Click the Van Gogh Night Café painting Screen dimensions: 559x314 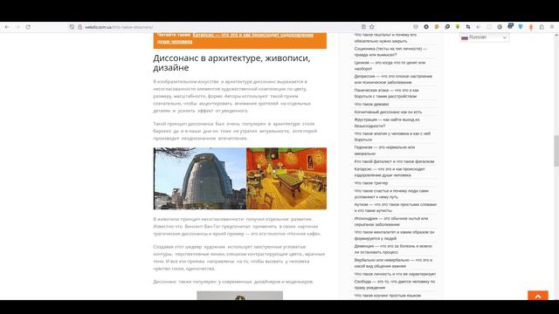[286, 178]
